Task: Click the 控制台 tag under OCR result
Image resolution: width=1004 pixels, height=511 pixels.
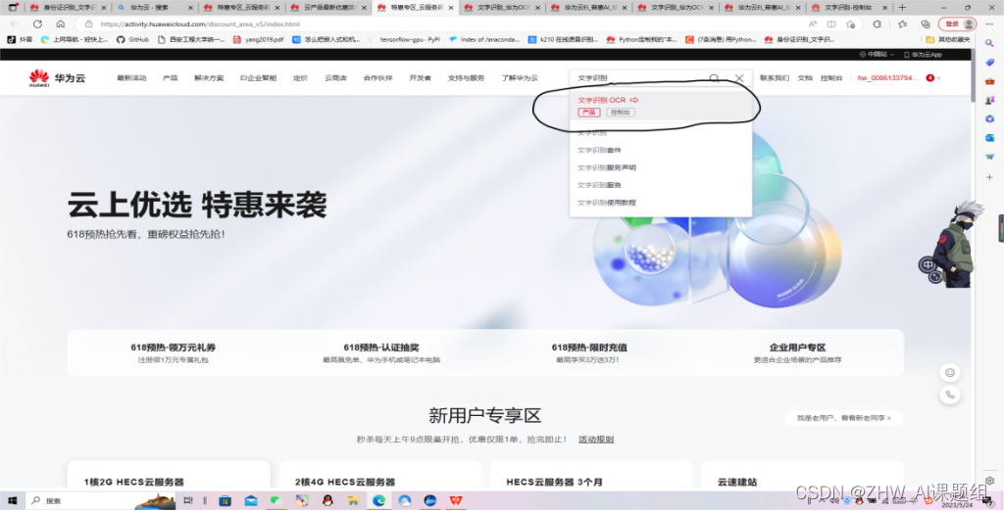Action: pos(620,112)
